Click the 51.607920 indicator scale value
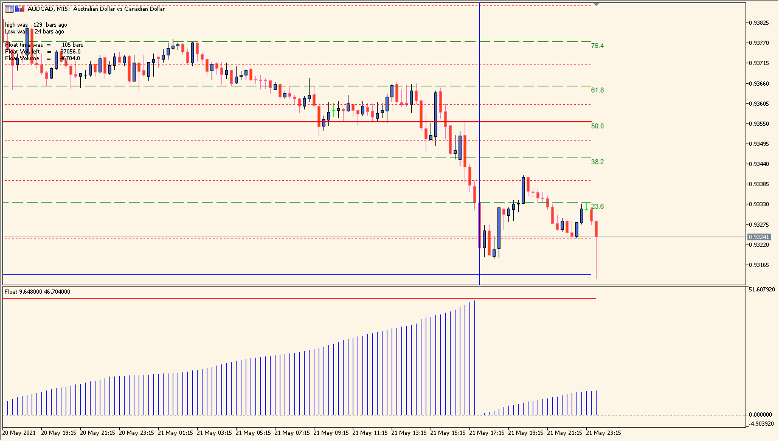This screenshot has width=779, height=441. [x=763, y=289]
